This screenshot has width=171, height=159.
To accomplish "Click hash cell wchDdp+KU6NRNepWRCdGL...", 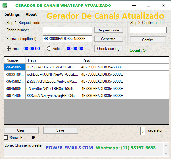I will (53, 74).
